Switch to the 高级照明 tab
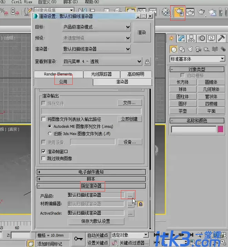 click(136, 74)
